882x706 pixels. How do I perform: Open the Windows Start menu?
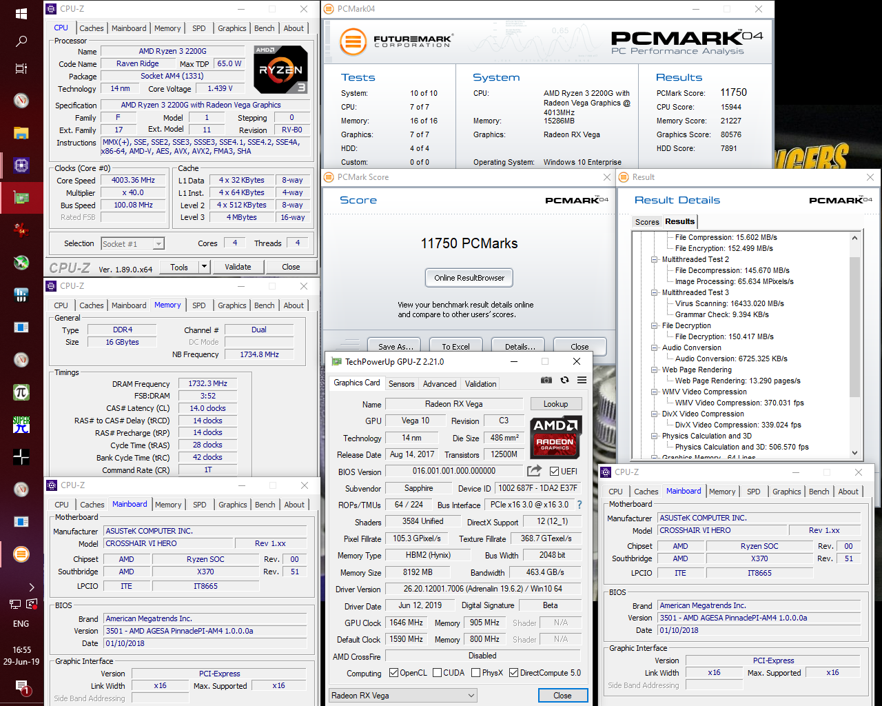point(21,14)
